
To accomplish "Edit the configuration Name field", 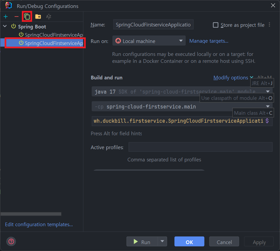I will (153, 24).
